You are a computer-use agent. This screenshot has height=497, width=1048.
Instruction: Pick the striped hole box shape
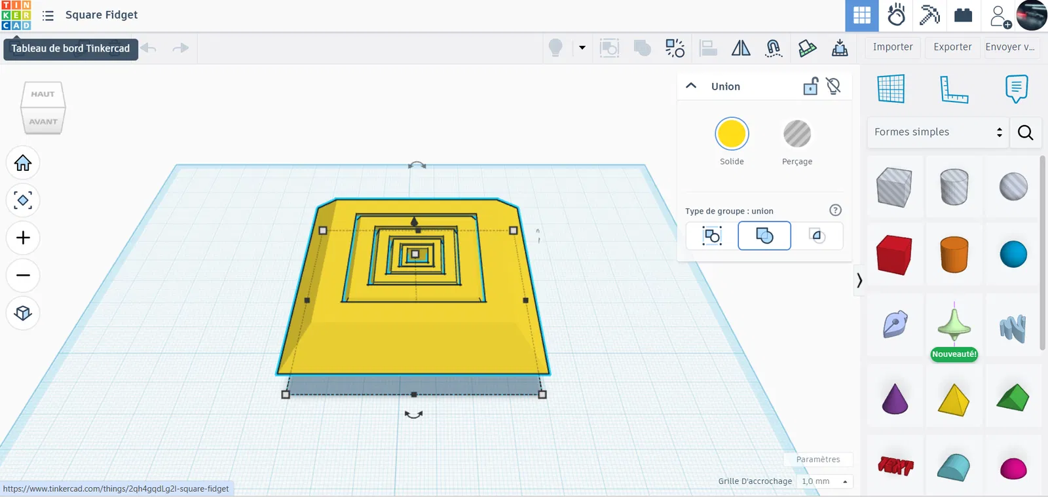point(895,187)
